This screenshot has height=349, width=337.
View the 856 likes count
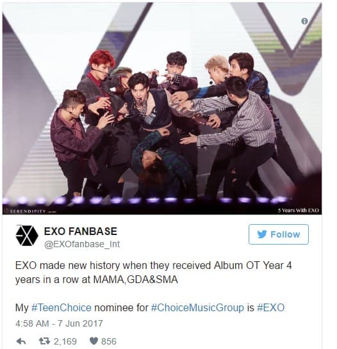(x=109, y=341)
